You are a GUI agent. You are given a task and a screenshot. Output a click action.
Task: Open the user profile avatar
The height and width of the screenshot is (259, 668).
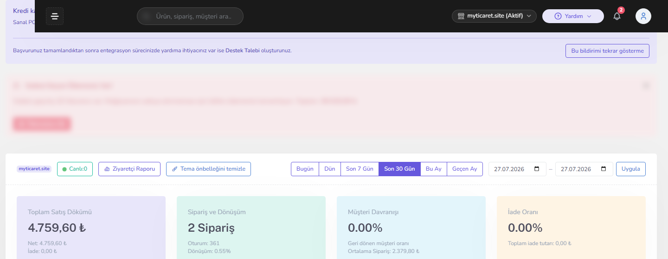(x=643, y=16)
